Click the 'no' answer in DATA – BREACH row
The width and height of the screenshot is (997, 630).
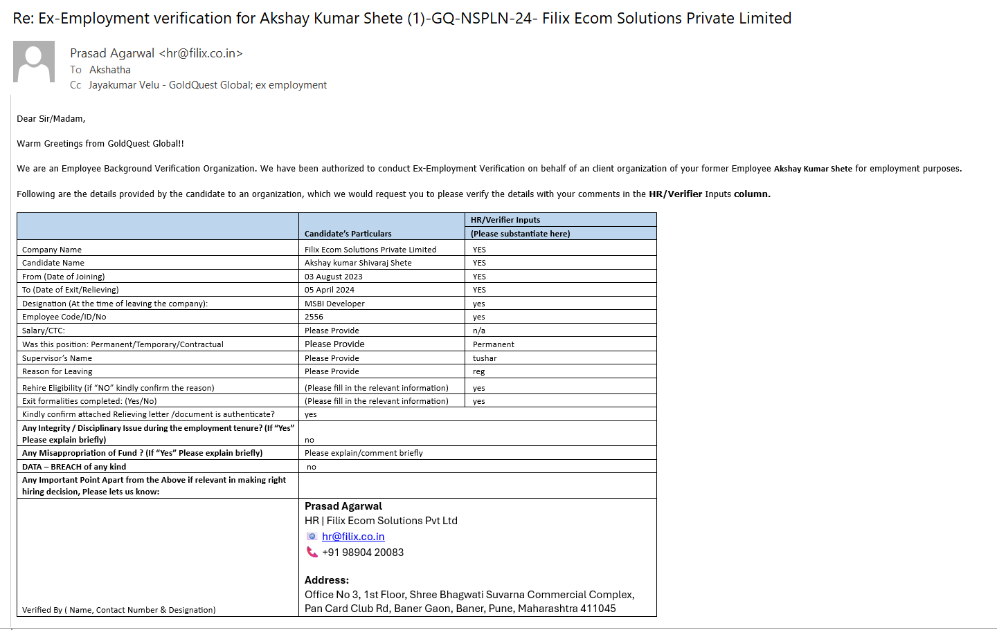[x=312, y=467]
